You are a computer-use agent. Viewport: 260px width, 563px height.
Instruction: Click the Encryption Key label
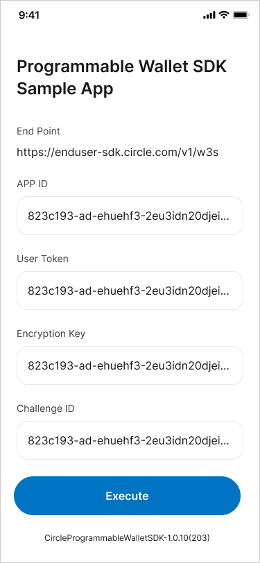[51, 334]
